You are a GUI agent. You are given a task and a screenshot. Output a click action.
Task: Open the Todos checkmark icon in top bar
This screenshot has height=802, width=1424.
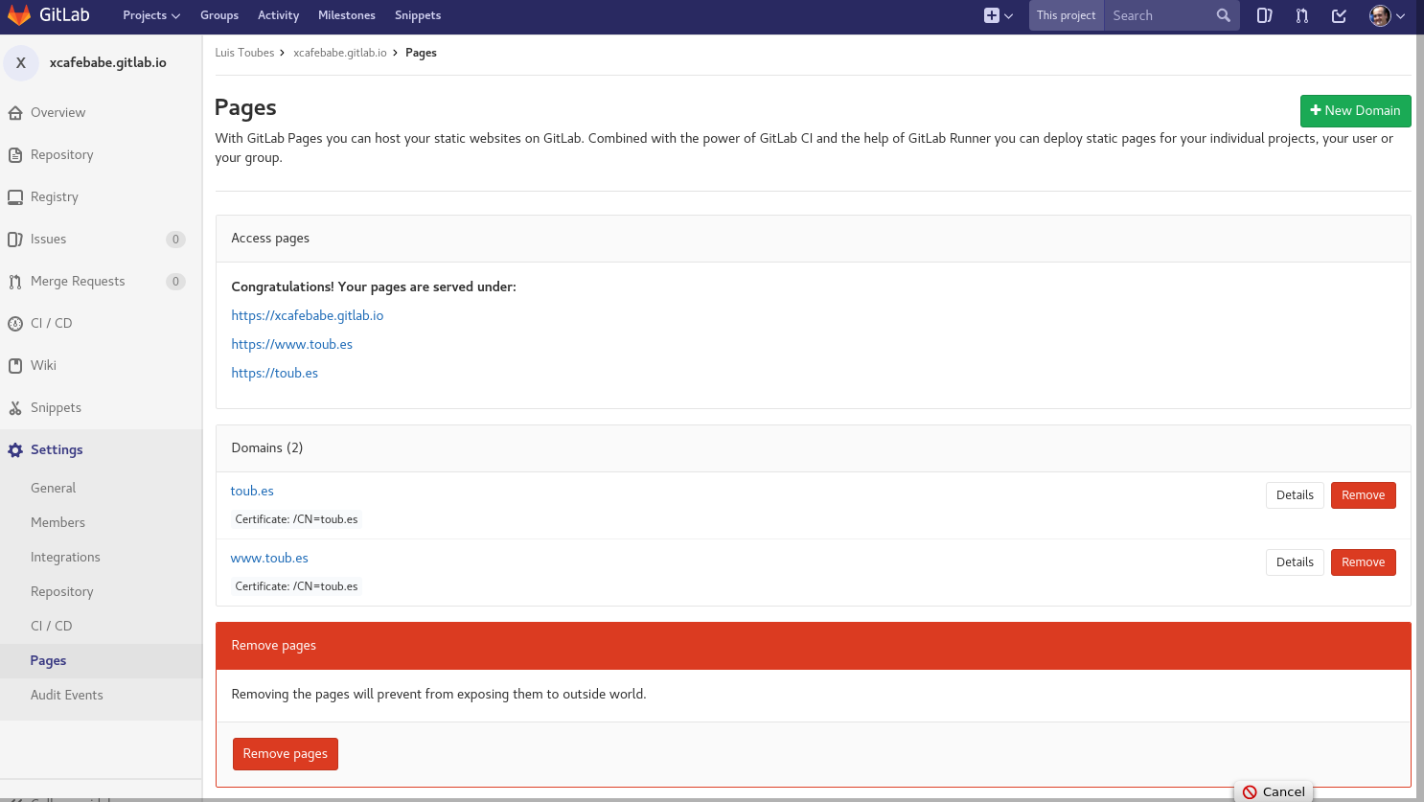1339,15
